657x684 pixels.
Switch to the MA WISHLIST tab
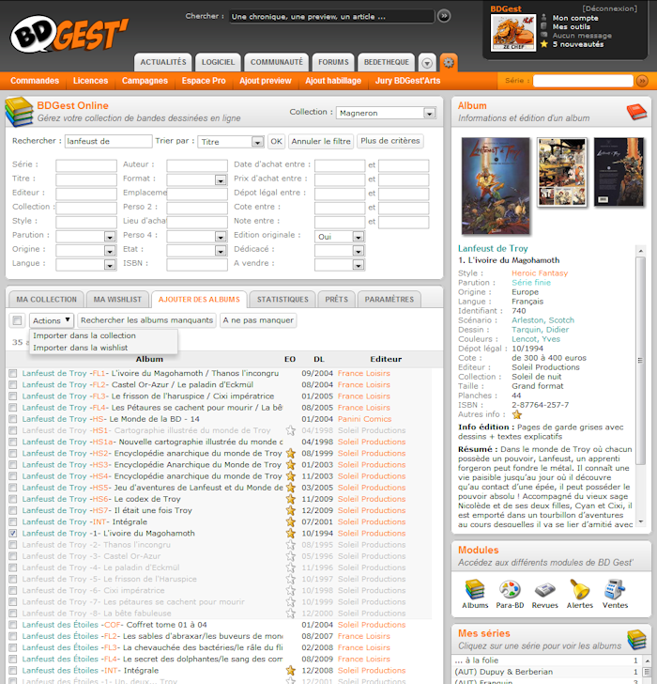(x=117, y=300)
